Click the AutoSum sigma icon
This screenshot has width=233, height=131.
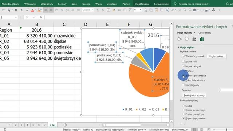(130, 10)
